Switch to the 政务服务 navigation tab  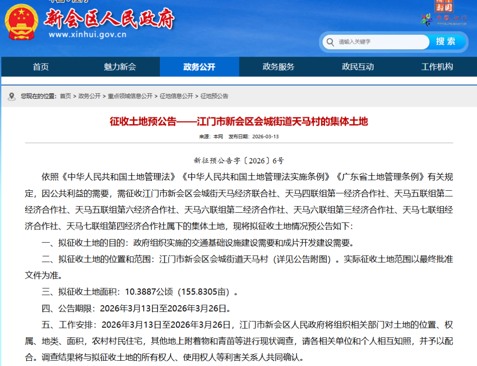[278, 67]
